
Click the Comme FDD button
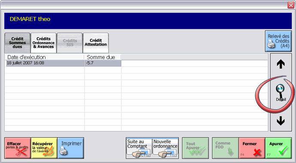(x=225, y=148)
